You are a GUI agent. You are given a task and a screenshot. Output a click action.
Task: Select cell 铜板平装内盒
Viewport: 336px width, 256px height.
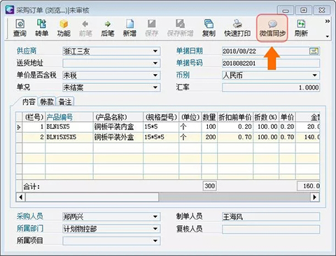118,127
